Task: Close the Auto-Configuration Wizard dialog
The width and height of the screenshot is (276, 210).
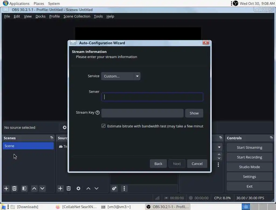Action: tap(206, 42)
